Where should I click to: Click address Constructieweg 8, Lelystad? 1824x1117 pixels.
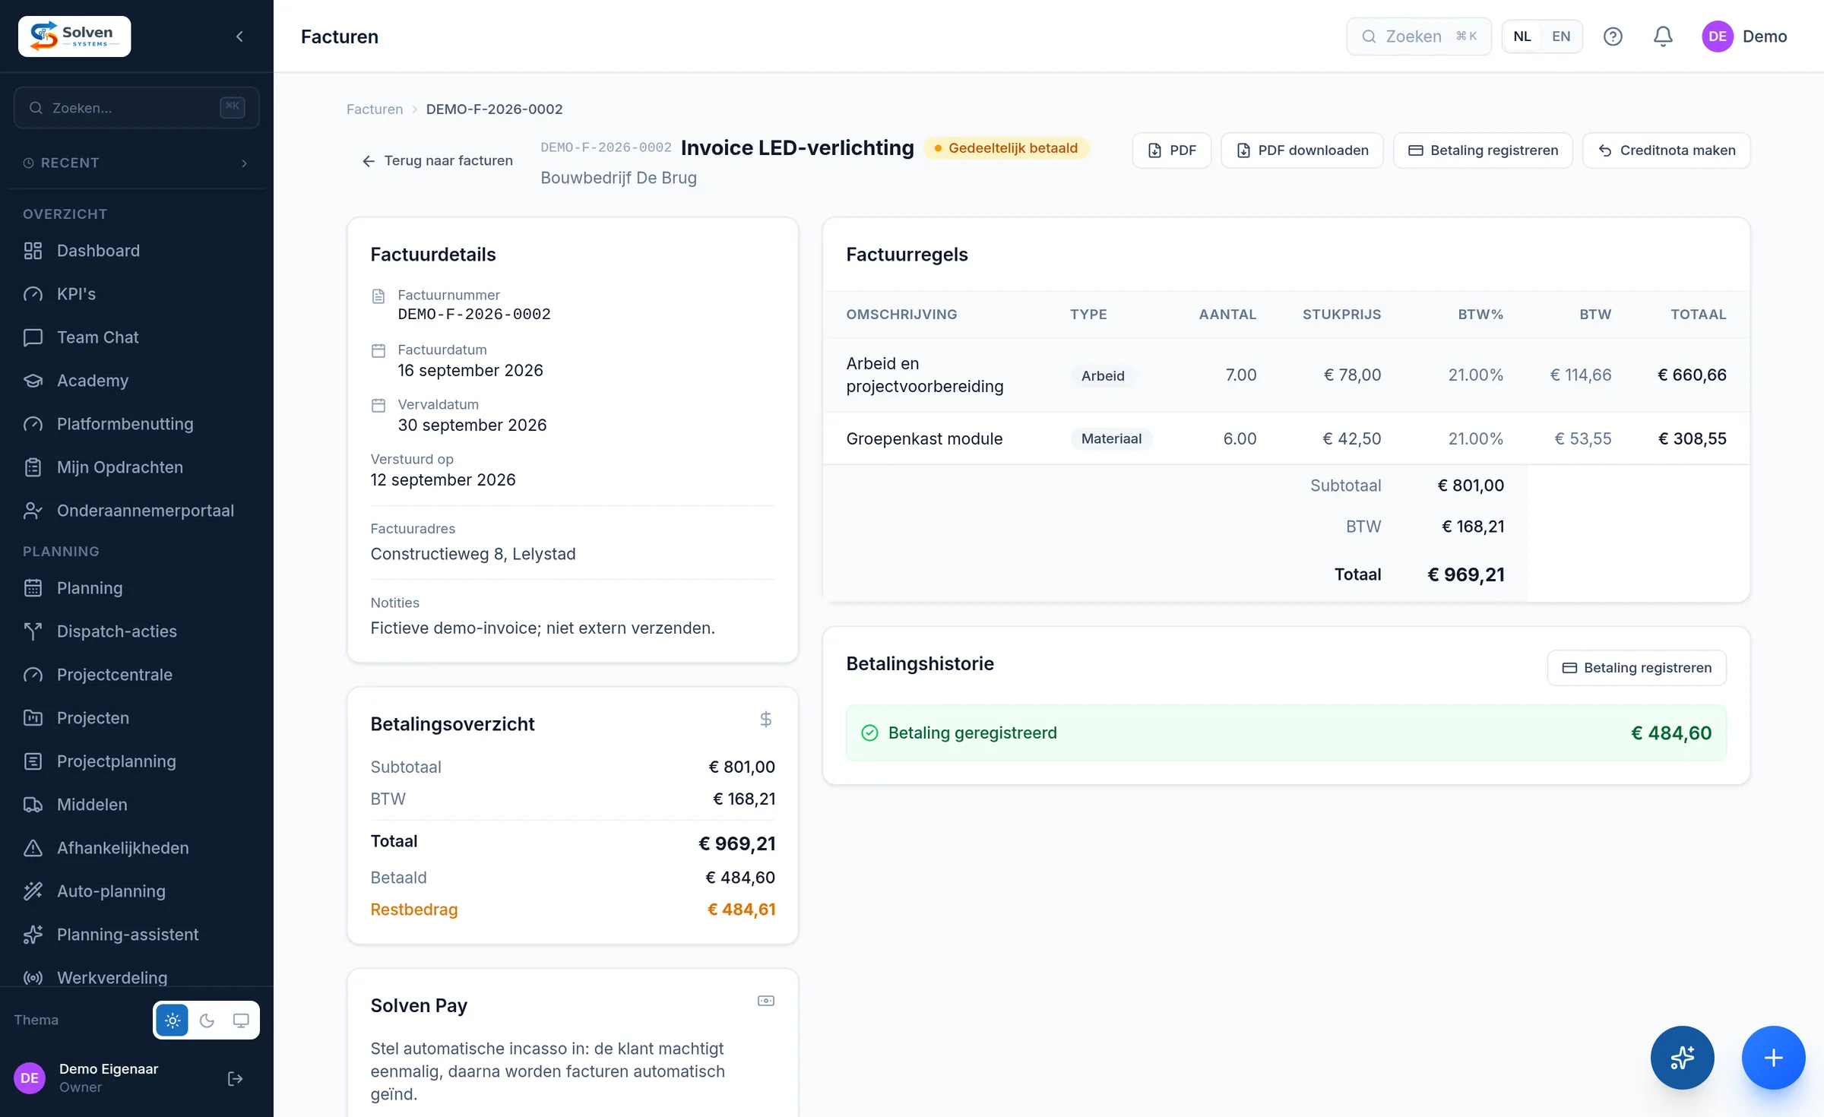pos(473,555)
